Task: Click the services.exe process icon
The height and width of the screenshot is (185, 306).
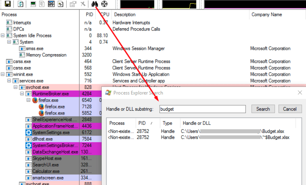Action: (15, 81)
